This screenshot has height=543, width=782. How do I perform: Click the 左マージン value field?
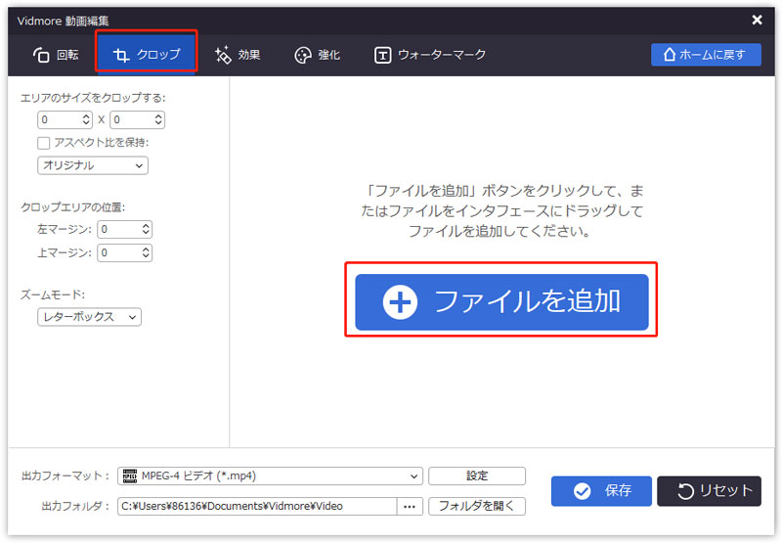pos(119,230)
